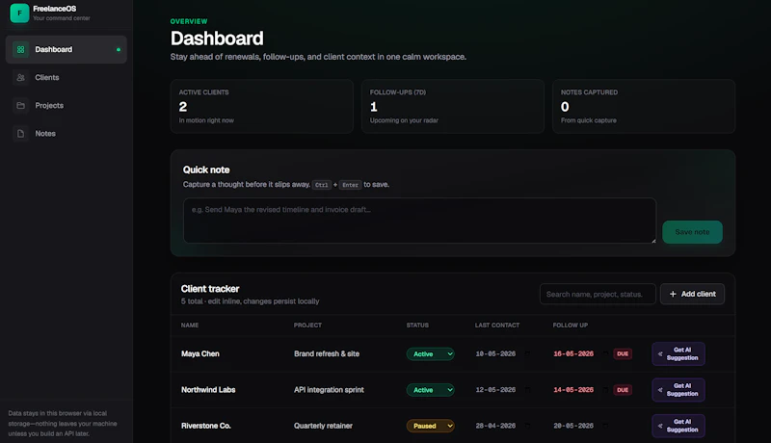Click the FOLLOW UP column header
Screen dimensions: 771x443
(571, 326)
